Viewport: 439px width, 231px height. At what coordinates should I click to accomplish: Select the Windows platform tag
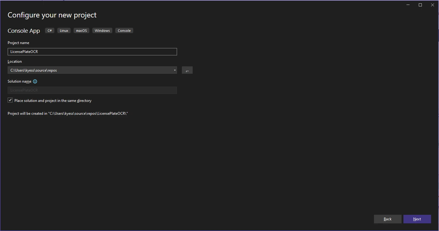(x=102, y=31)
